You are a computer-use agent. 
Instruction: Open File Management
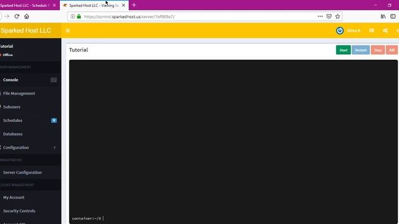30,93
